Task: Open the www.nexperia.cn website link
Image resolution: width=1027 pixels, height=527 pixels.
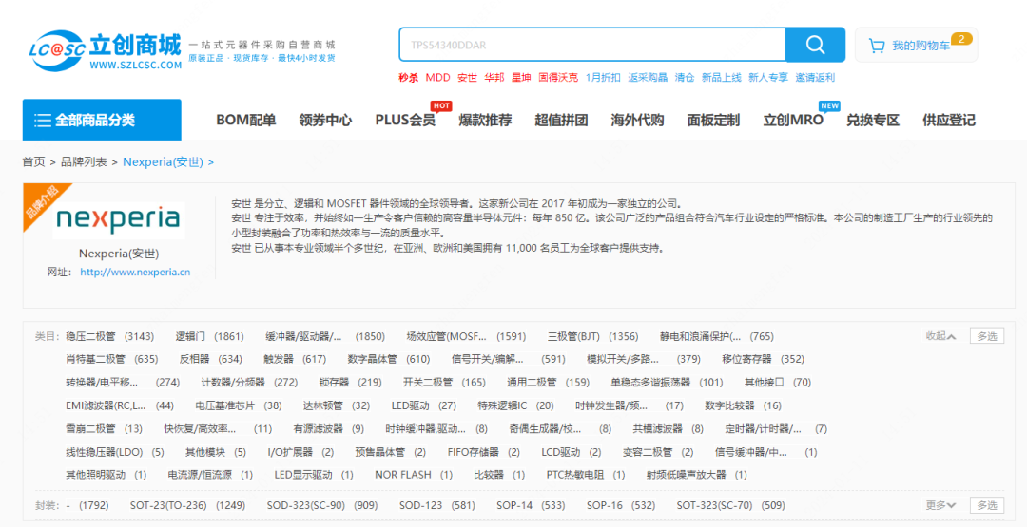Action: click(135, 272)
